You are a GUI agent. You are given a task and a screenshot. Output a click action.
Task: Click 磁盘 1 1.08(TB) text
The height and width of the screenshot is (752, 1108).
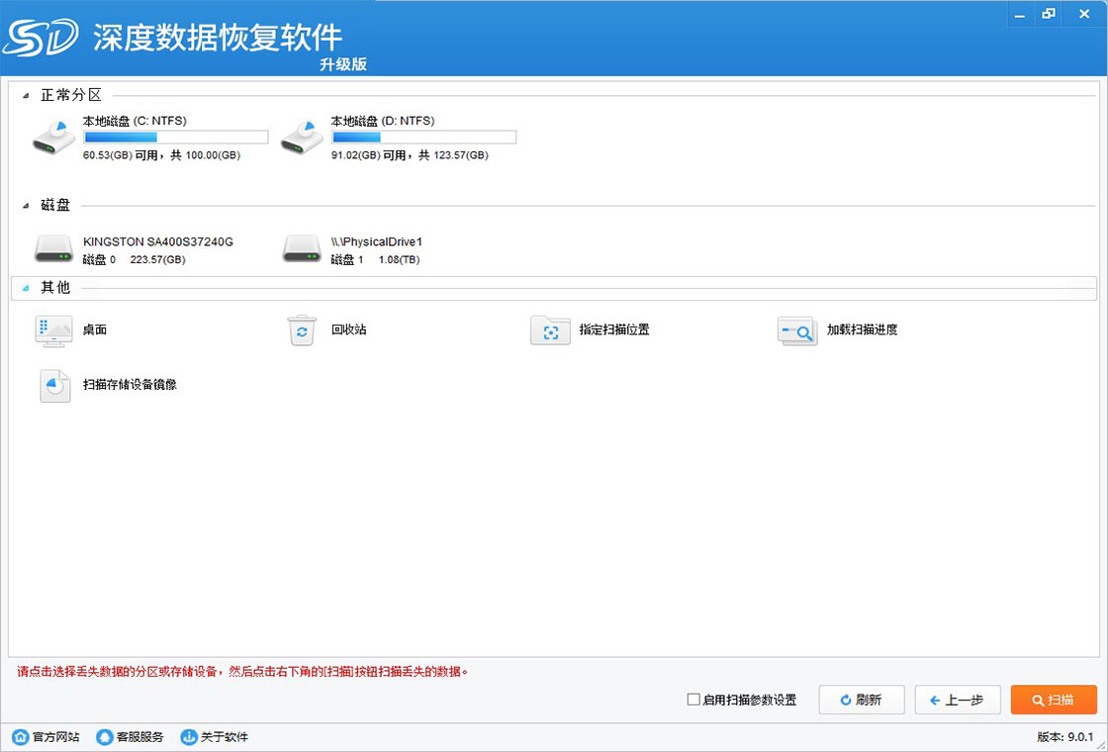[x=375, y=260]
